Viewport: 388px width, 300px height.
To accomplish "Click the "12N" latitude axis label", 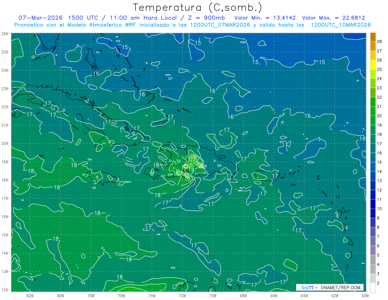I will [x=5, y=290].
